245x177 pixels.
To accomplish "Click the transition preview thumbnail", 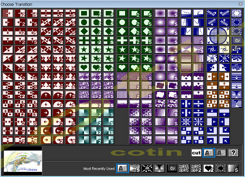I will tap(23, 161).
